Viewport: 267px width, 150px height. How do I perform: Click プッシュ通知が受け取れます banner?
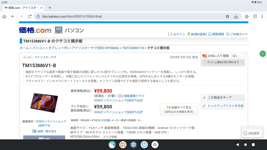[223, 62]
